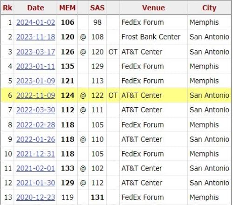
Task: Open the 2021-02-01 game link
Action: coord(35,168)
